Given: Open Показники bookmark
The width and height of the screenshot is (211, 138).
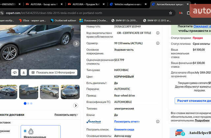Looking at the screenshot, I should coord(94,20).
